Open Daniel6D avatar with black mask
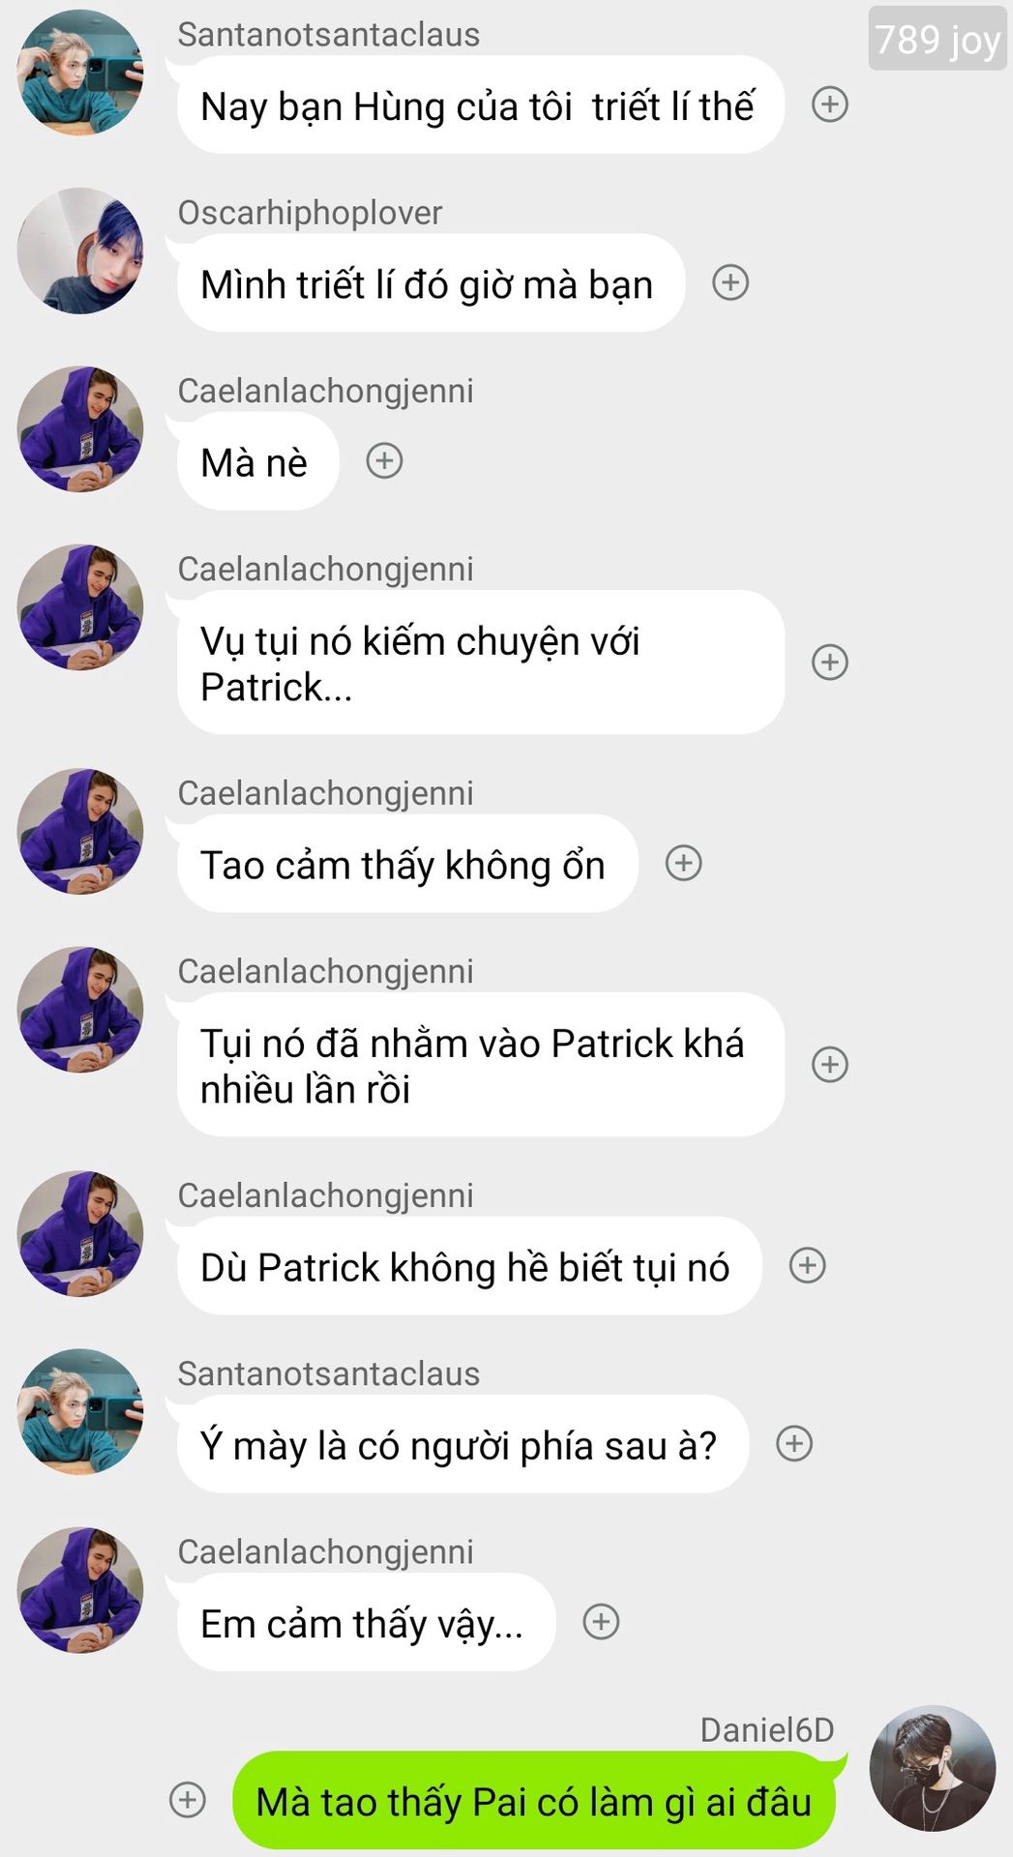The image size is (1013, 1857). click(x=933, y=1768)
